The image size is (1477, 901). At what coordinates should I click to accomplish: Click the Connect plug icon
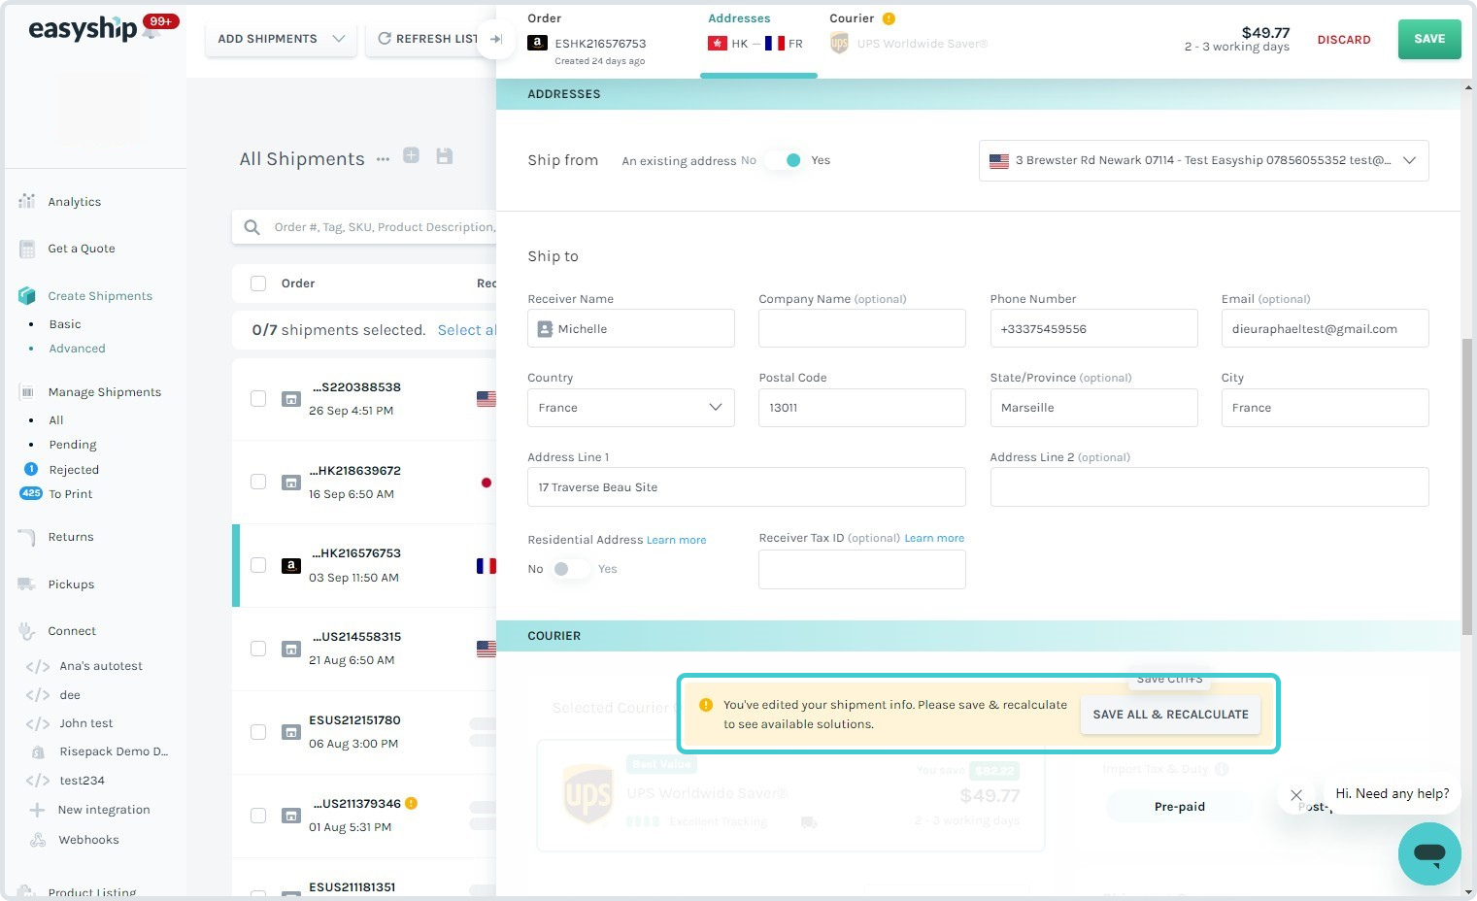click(27, 631)
